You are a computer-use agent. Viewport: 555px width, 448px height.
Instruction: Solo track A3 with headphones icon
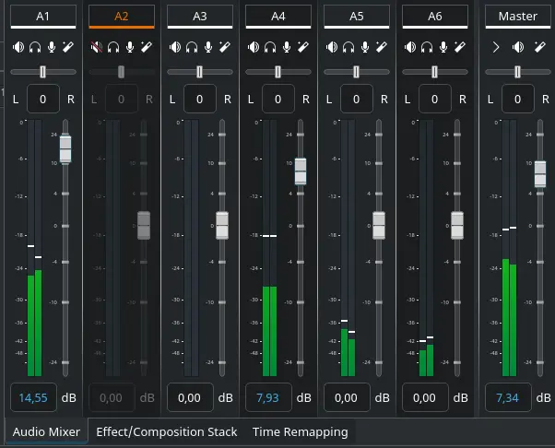coord(193,47)
